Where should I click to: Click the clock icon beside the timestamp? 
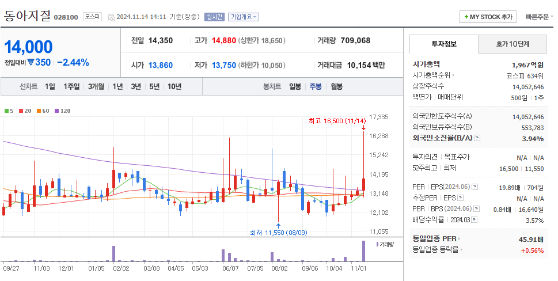point(111,17)
